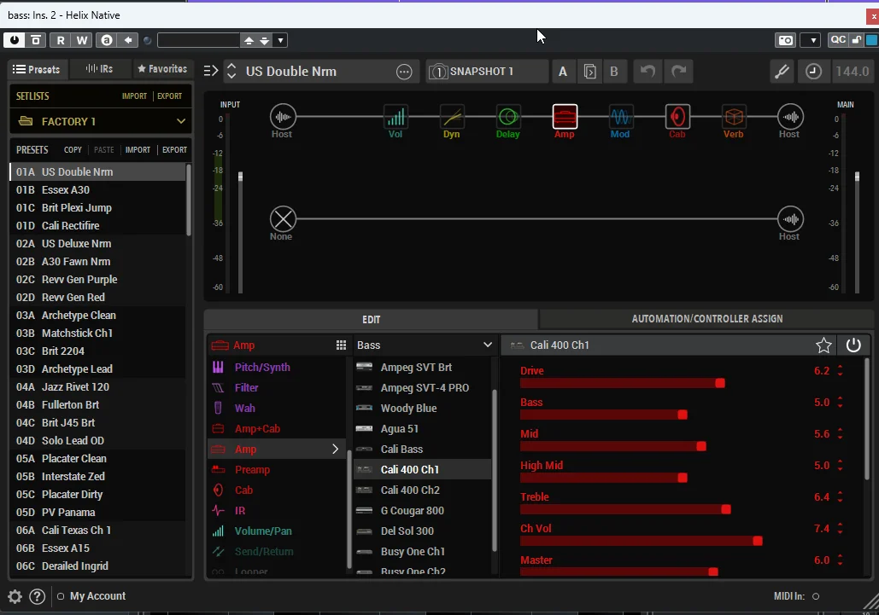Click IMPORT in the Setlists header

135,96
